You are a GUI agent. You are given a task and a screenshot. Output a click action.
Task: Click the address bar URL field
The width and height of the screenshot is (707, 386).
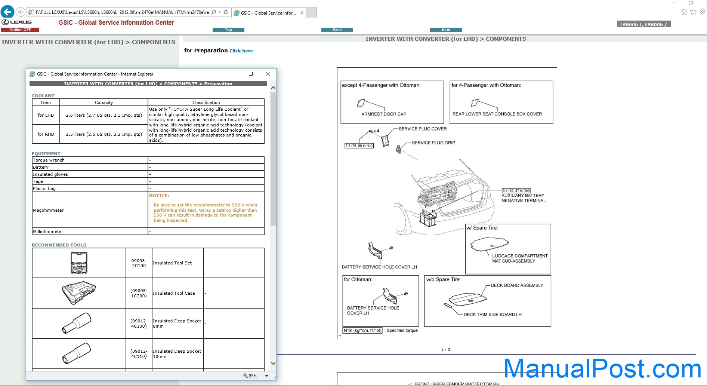click(122, 12)
